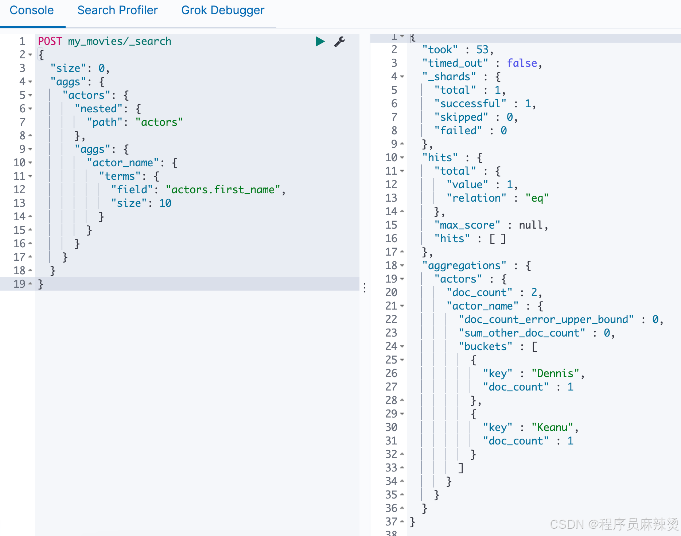This screenshot has width=681, height=536.
Task: Fold the "buckets" array at response line 24
Action: pos(402,346)
